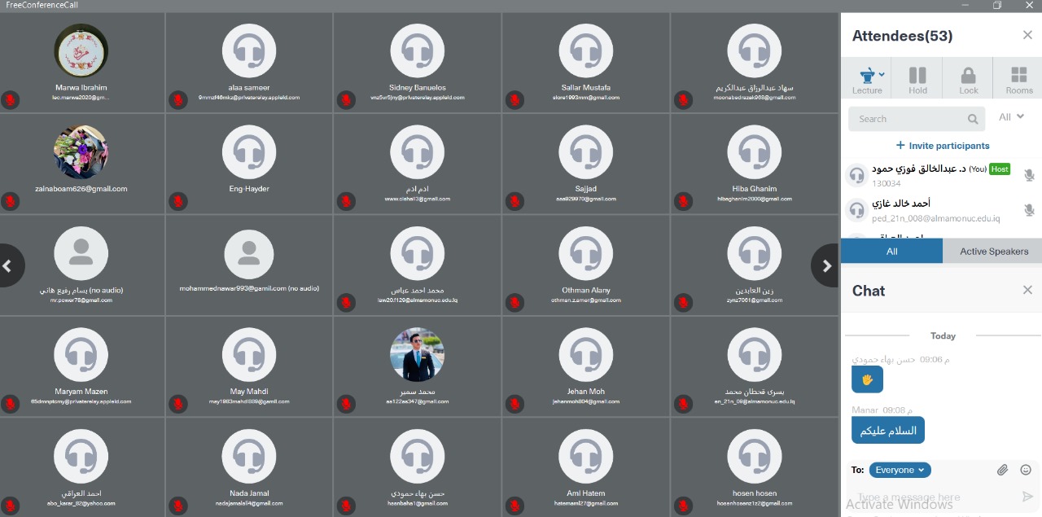Click the email ped_21n_008@almamonuc.edu.iq in the list
Image resolution: width=1042 pixels, height=517 pixels.
(x=936, y=219)
